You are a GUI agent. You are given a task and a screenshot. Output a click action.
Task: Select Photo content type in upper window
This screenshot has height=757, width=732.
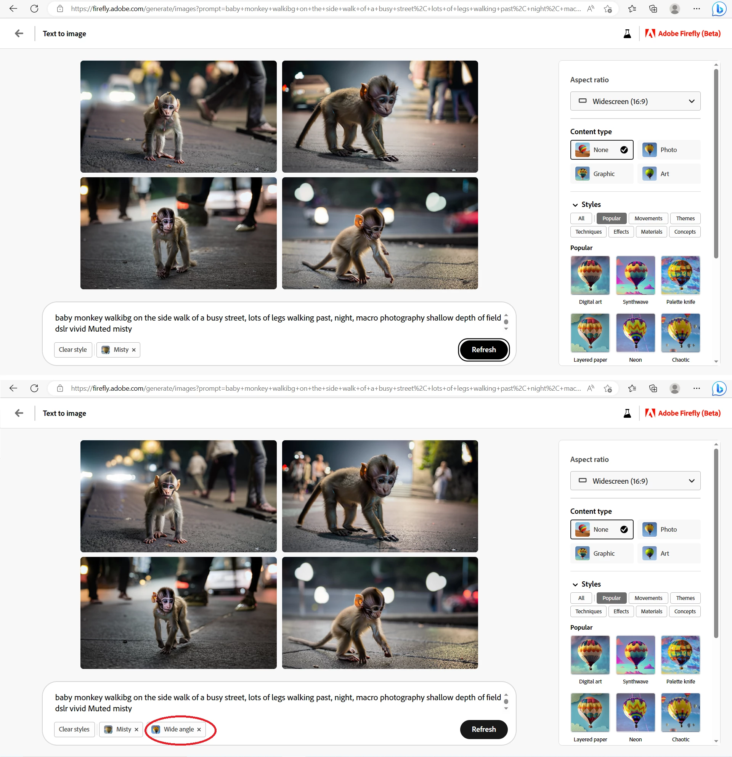(x=669, y=150)
